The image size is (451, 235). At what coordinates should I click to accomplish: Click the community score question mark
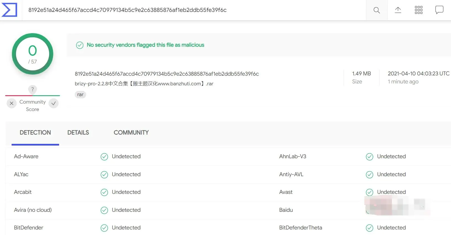(33, 89)
